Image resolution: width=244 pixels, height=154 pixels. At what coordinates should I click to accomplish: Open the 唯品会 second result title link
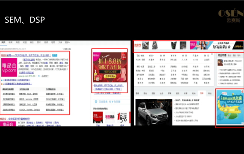point(15,119)
